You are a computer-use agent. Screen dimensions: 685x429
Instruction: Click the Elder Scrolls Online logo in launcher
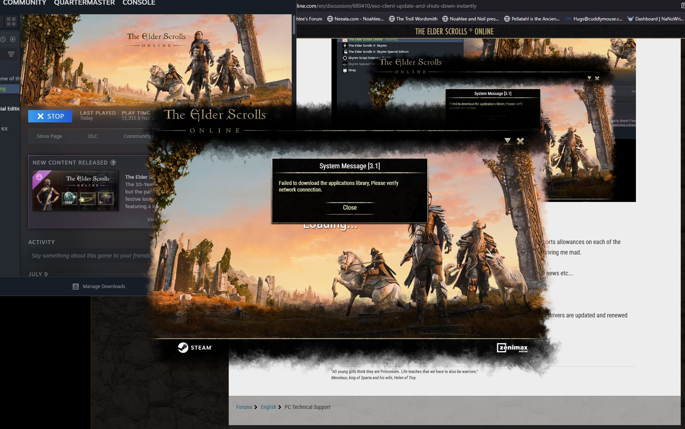coord(215,121)
